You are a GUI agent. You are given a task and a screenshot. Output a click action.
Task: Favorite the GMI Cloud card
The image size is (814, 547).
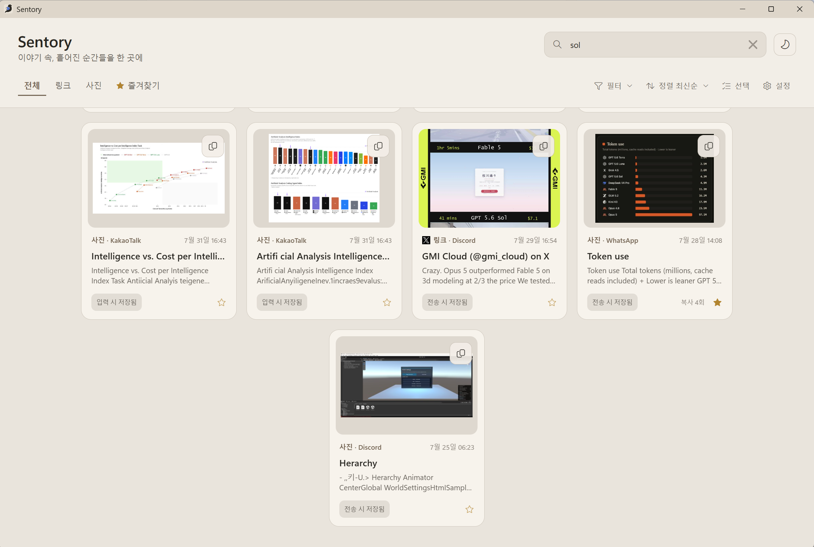point(552,302)
